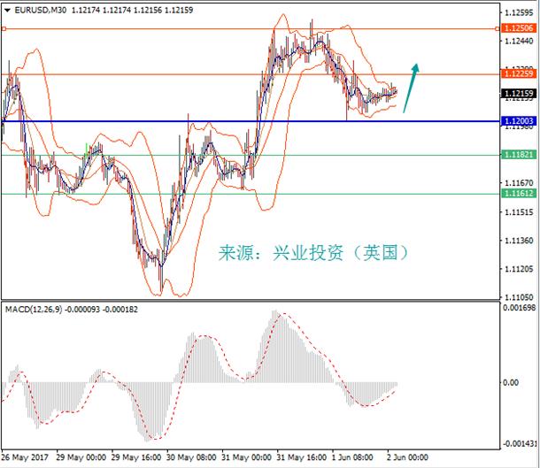Viewport: 540px width, 468px height.
Task: Open the EURUSD,M30 chart dropdown arrow
Action: point(8,11)
